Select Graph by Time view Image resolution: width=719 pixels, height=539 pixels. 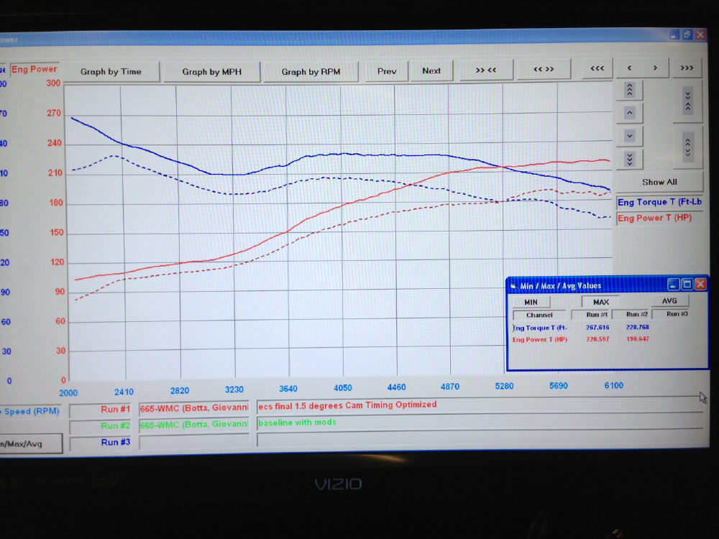(x=111, y=71)
